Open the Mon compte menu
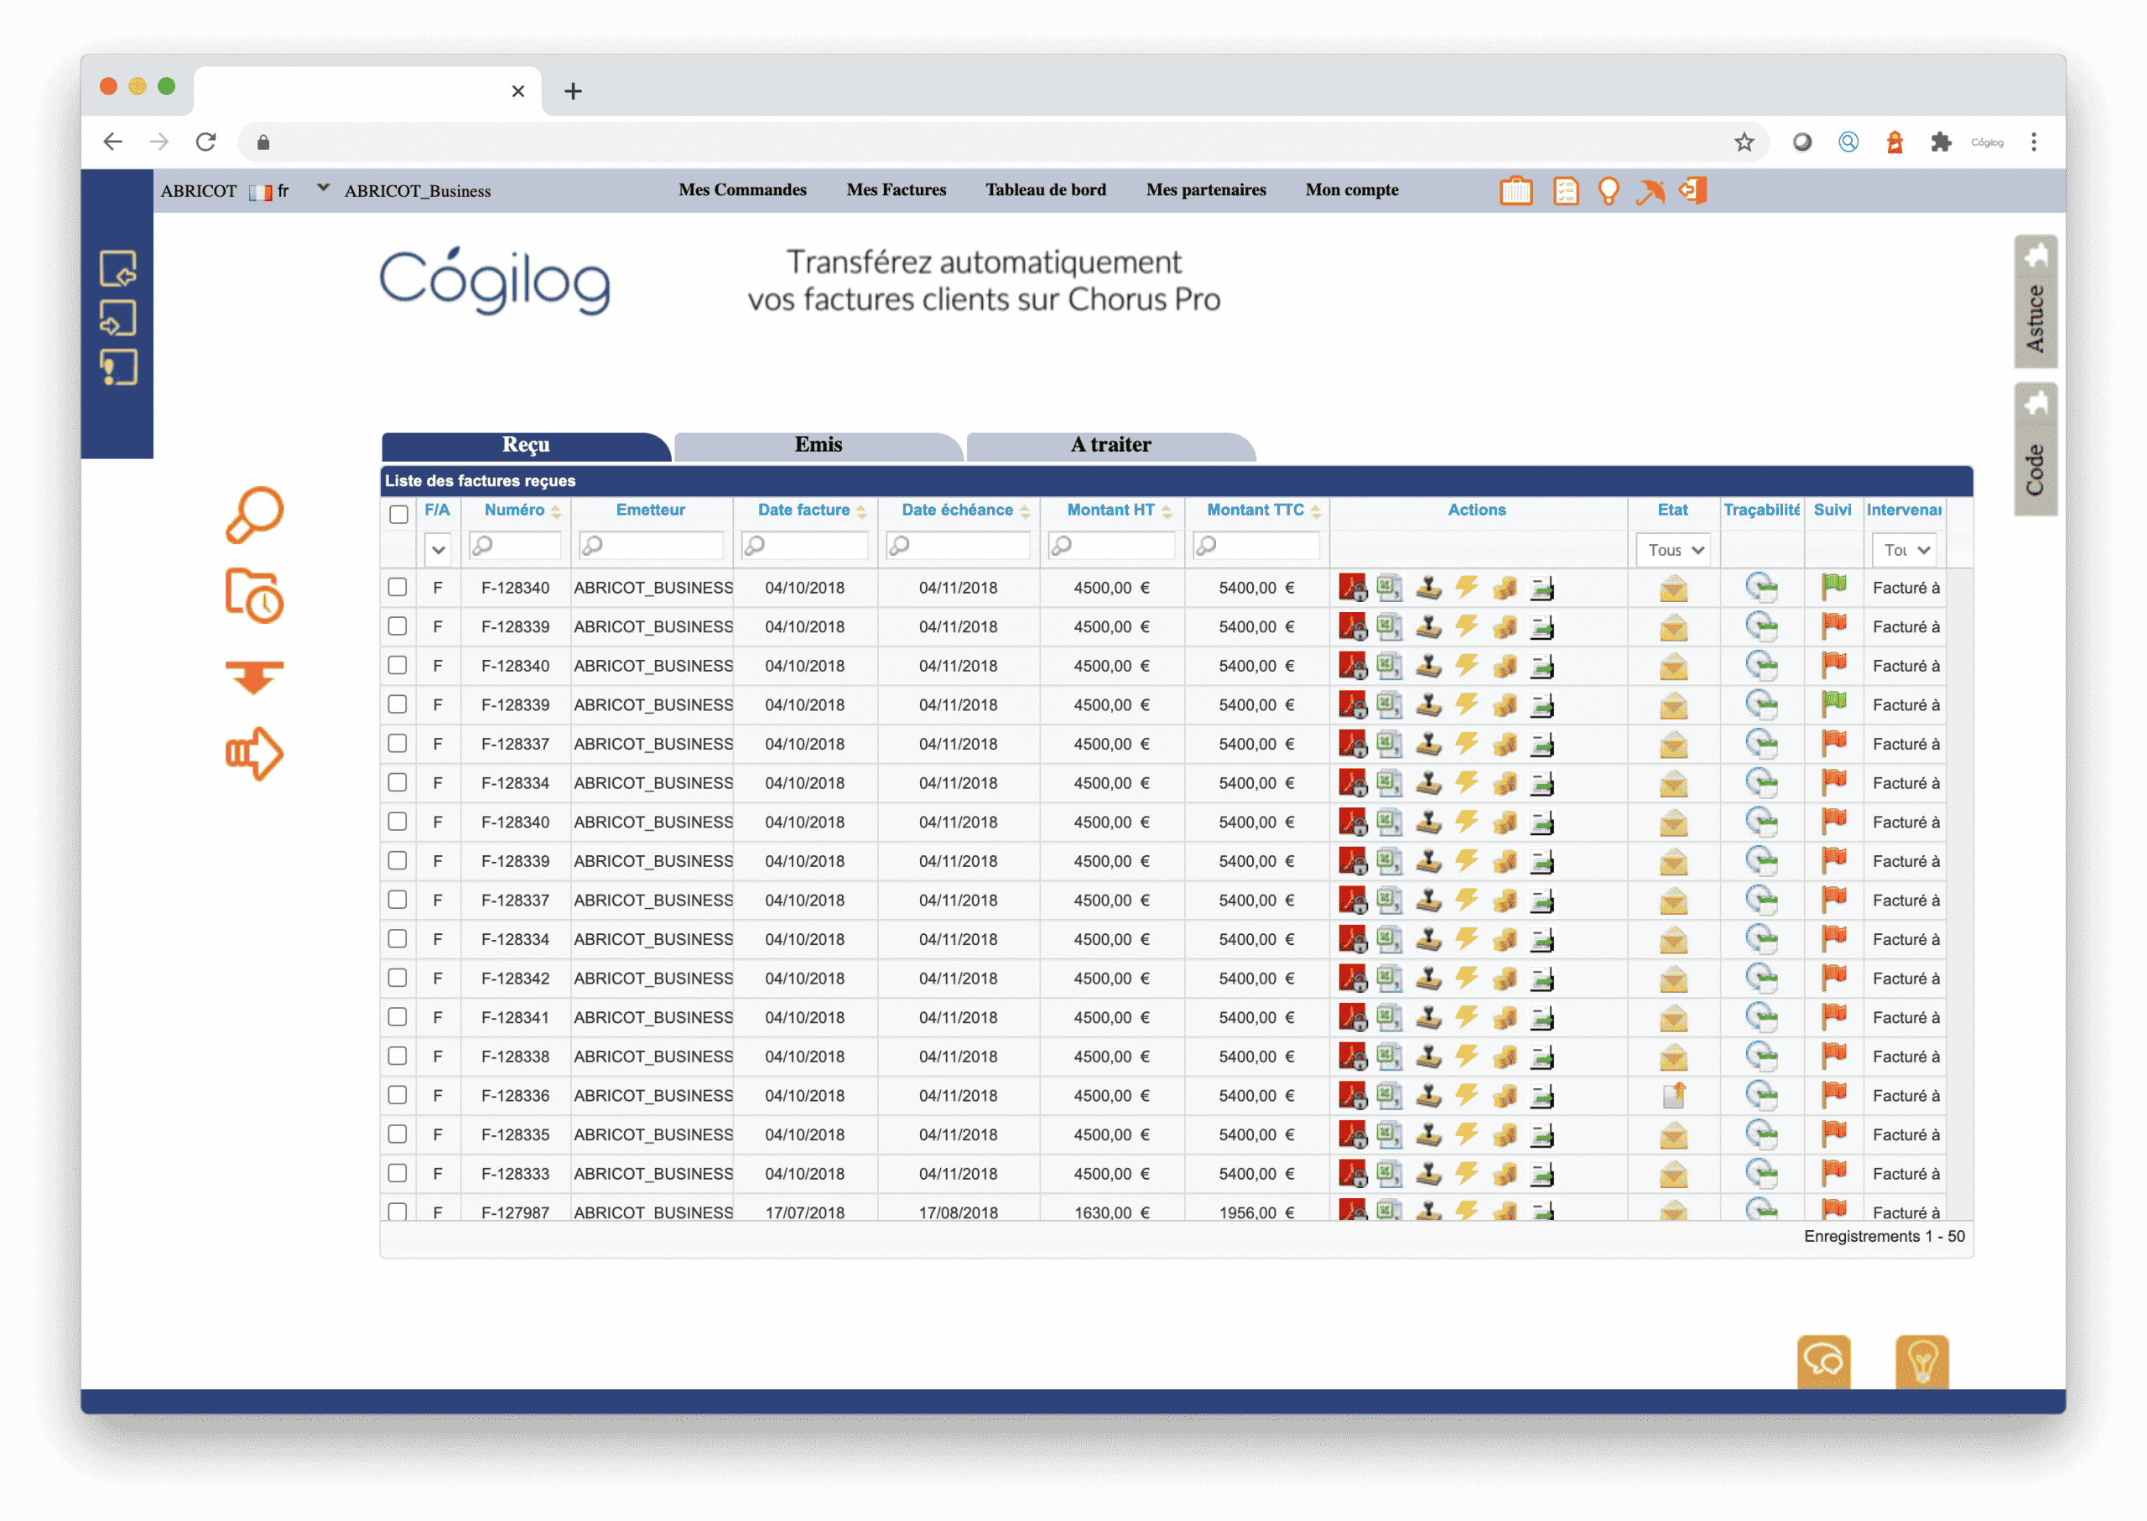This screenshot has height=1521, width=2147. pos(1352,190)
